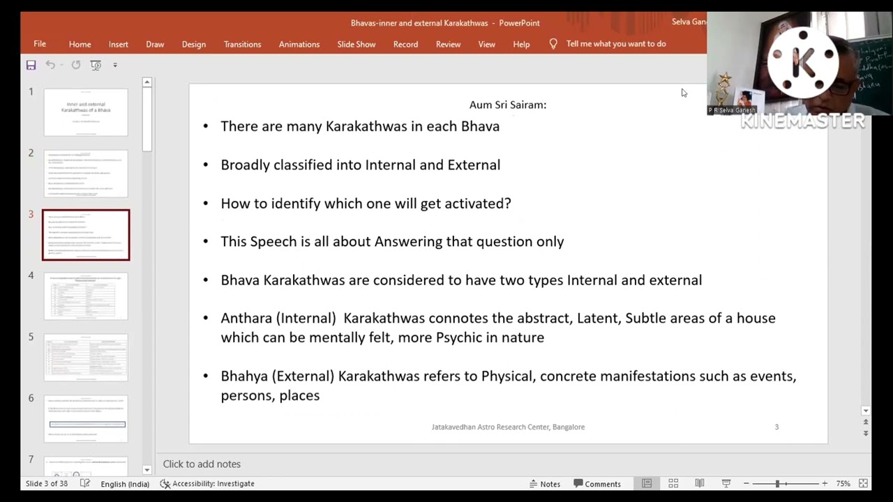Click the 'P R Selva Ganesh' webcam video overlay
This screenshot has width=893, height=502.
pyautogui.click(x=799, y=63)
